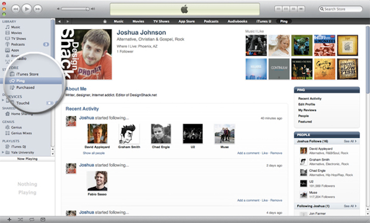Screen dimensions: 370x223
Task: Select Genius Mixes in the sidebar
Action: [x=23, y=133]
